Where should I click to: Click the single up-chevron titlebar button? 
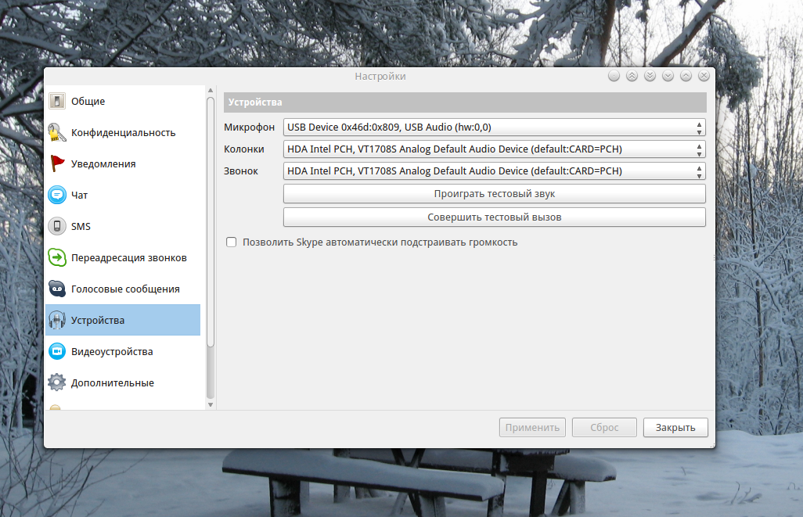coord(686,76)
